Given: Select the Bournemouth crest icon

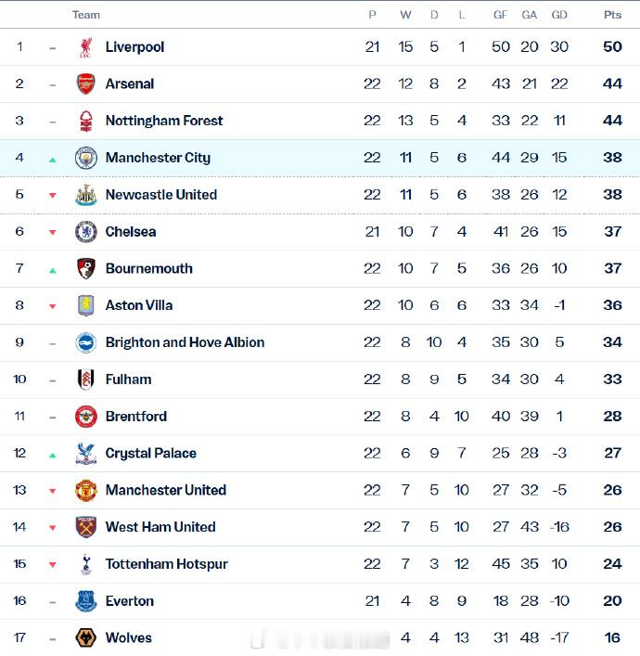Looking at the screenshot, I should pyautogui.click(x=85, y=268).
